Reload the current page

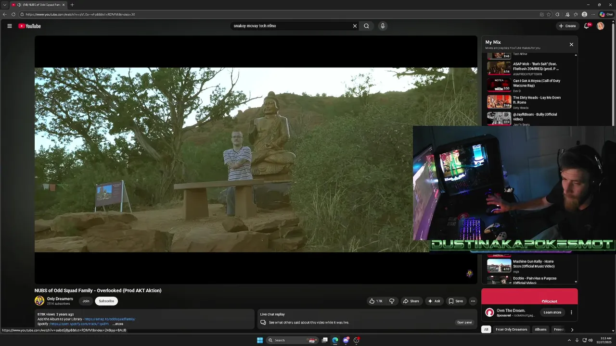pyautogui.click(x=13, y=14)
